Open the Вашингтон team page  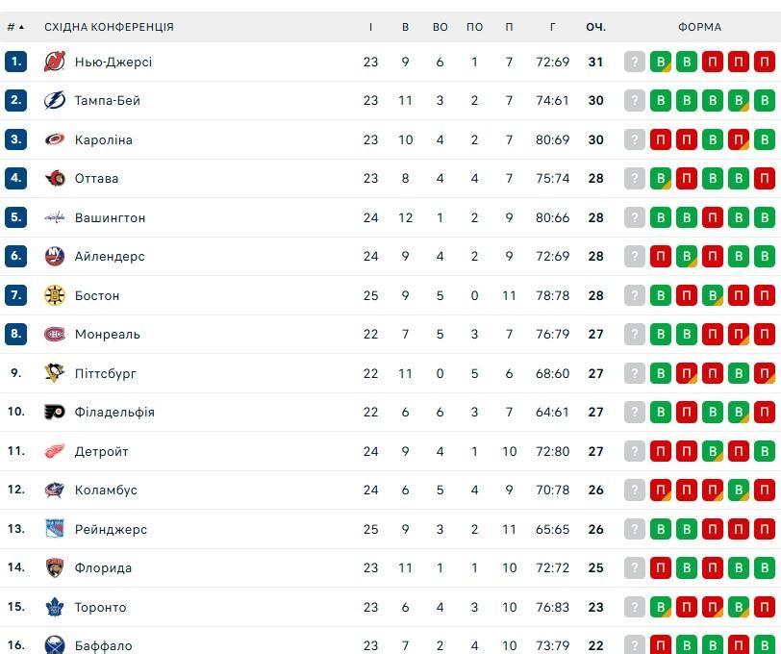pyautogui.click(x=110, y=218)
